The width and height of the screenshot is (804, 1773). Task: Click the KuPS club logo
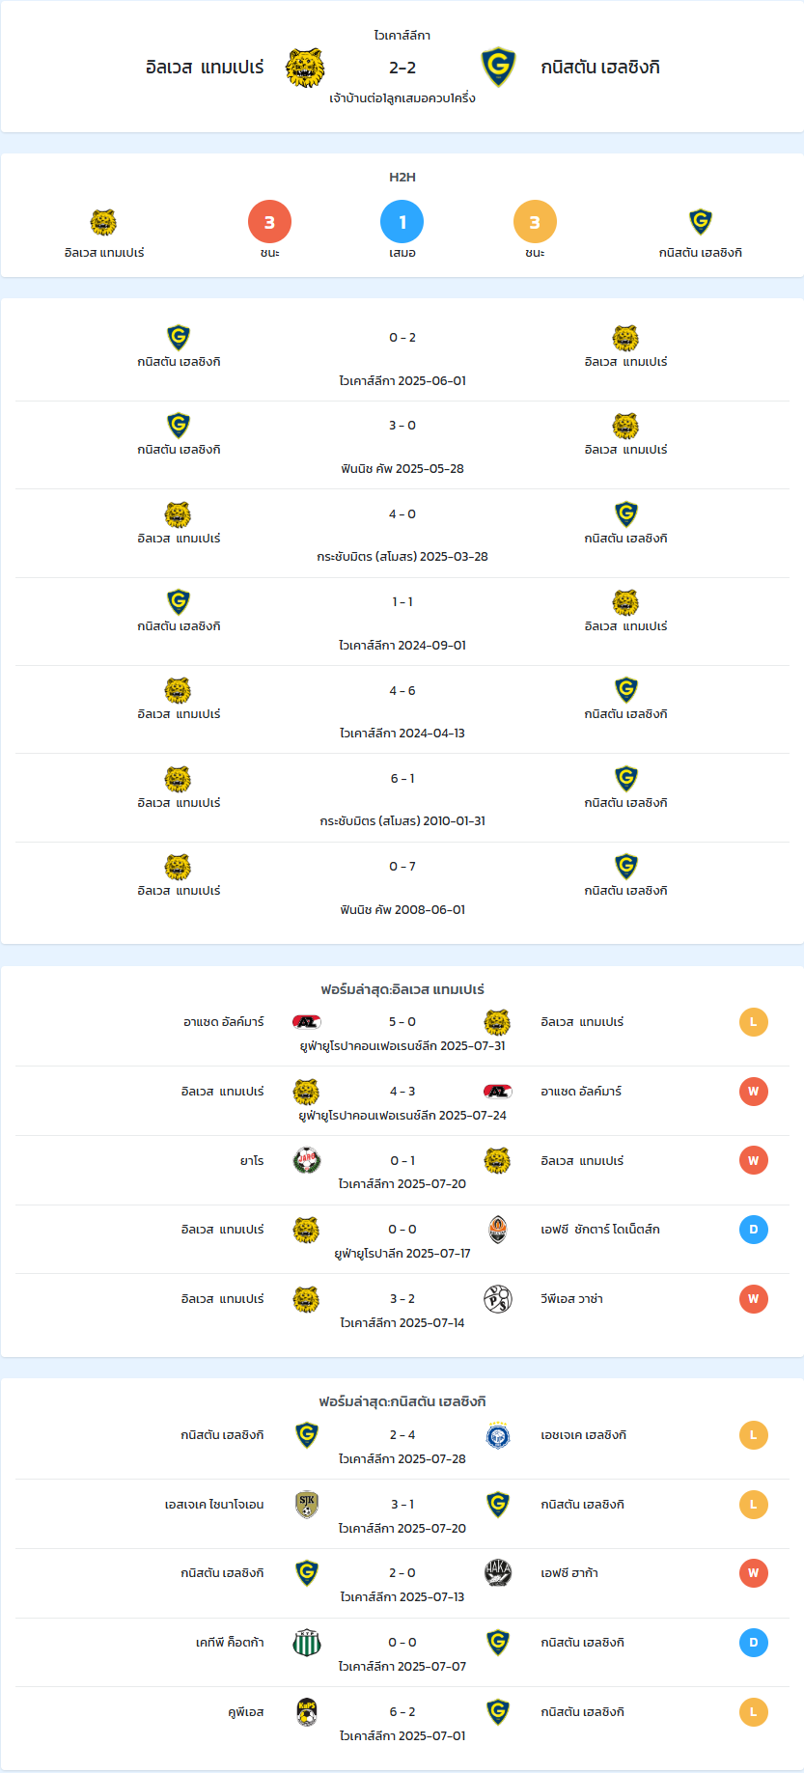[x=306, y=1712]
